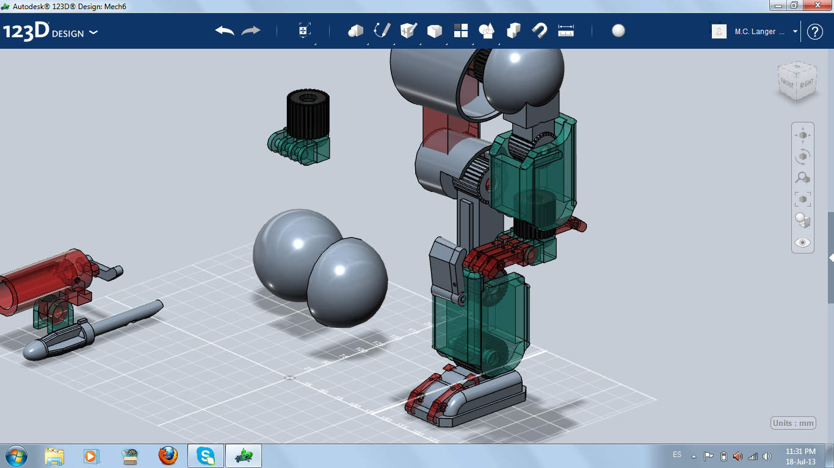This screenshot has height=468, width=834.
Task: Click the user account avatar picture
Action: tap(719, 31)
